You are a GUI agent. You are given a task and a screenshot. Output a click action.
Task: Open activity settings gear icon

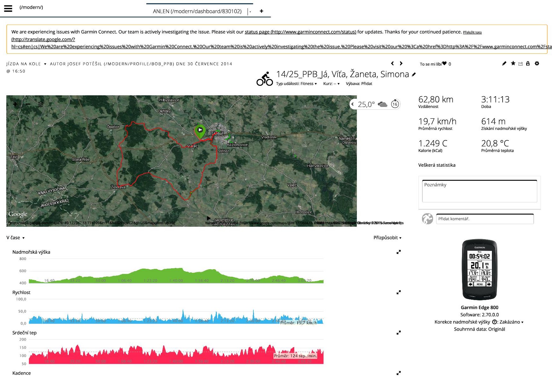537,64
